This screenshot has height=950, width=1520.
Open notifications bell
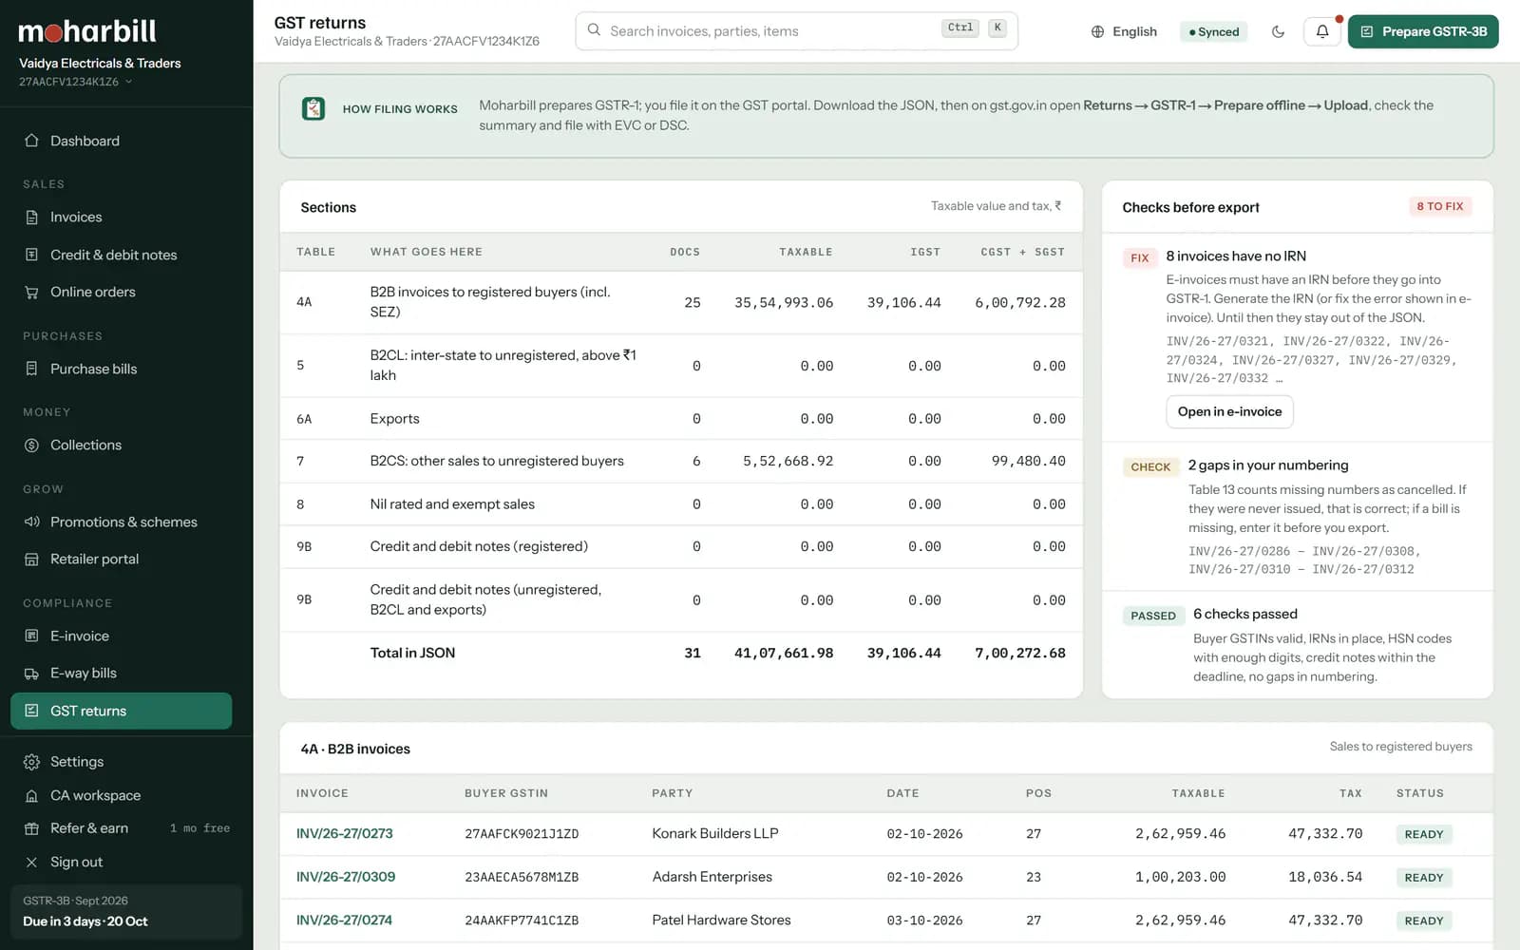[1322, 31]
